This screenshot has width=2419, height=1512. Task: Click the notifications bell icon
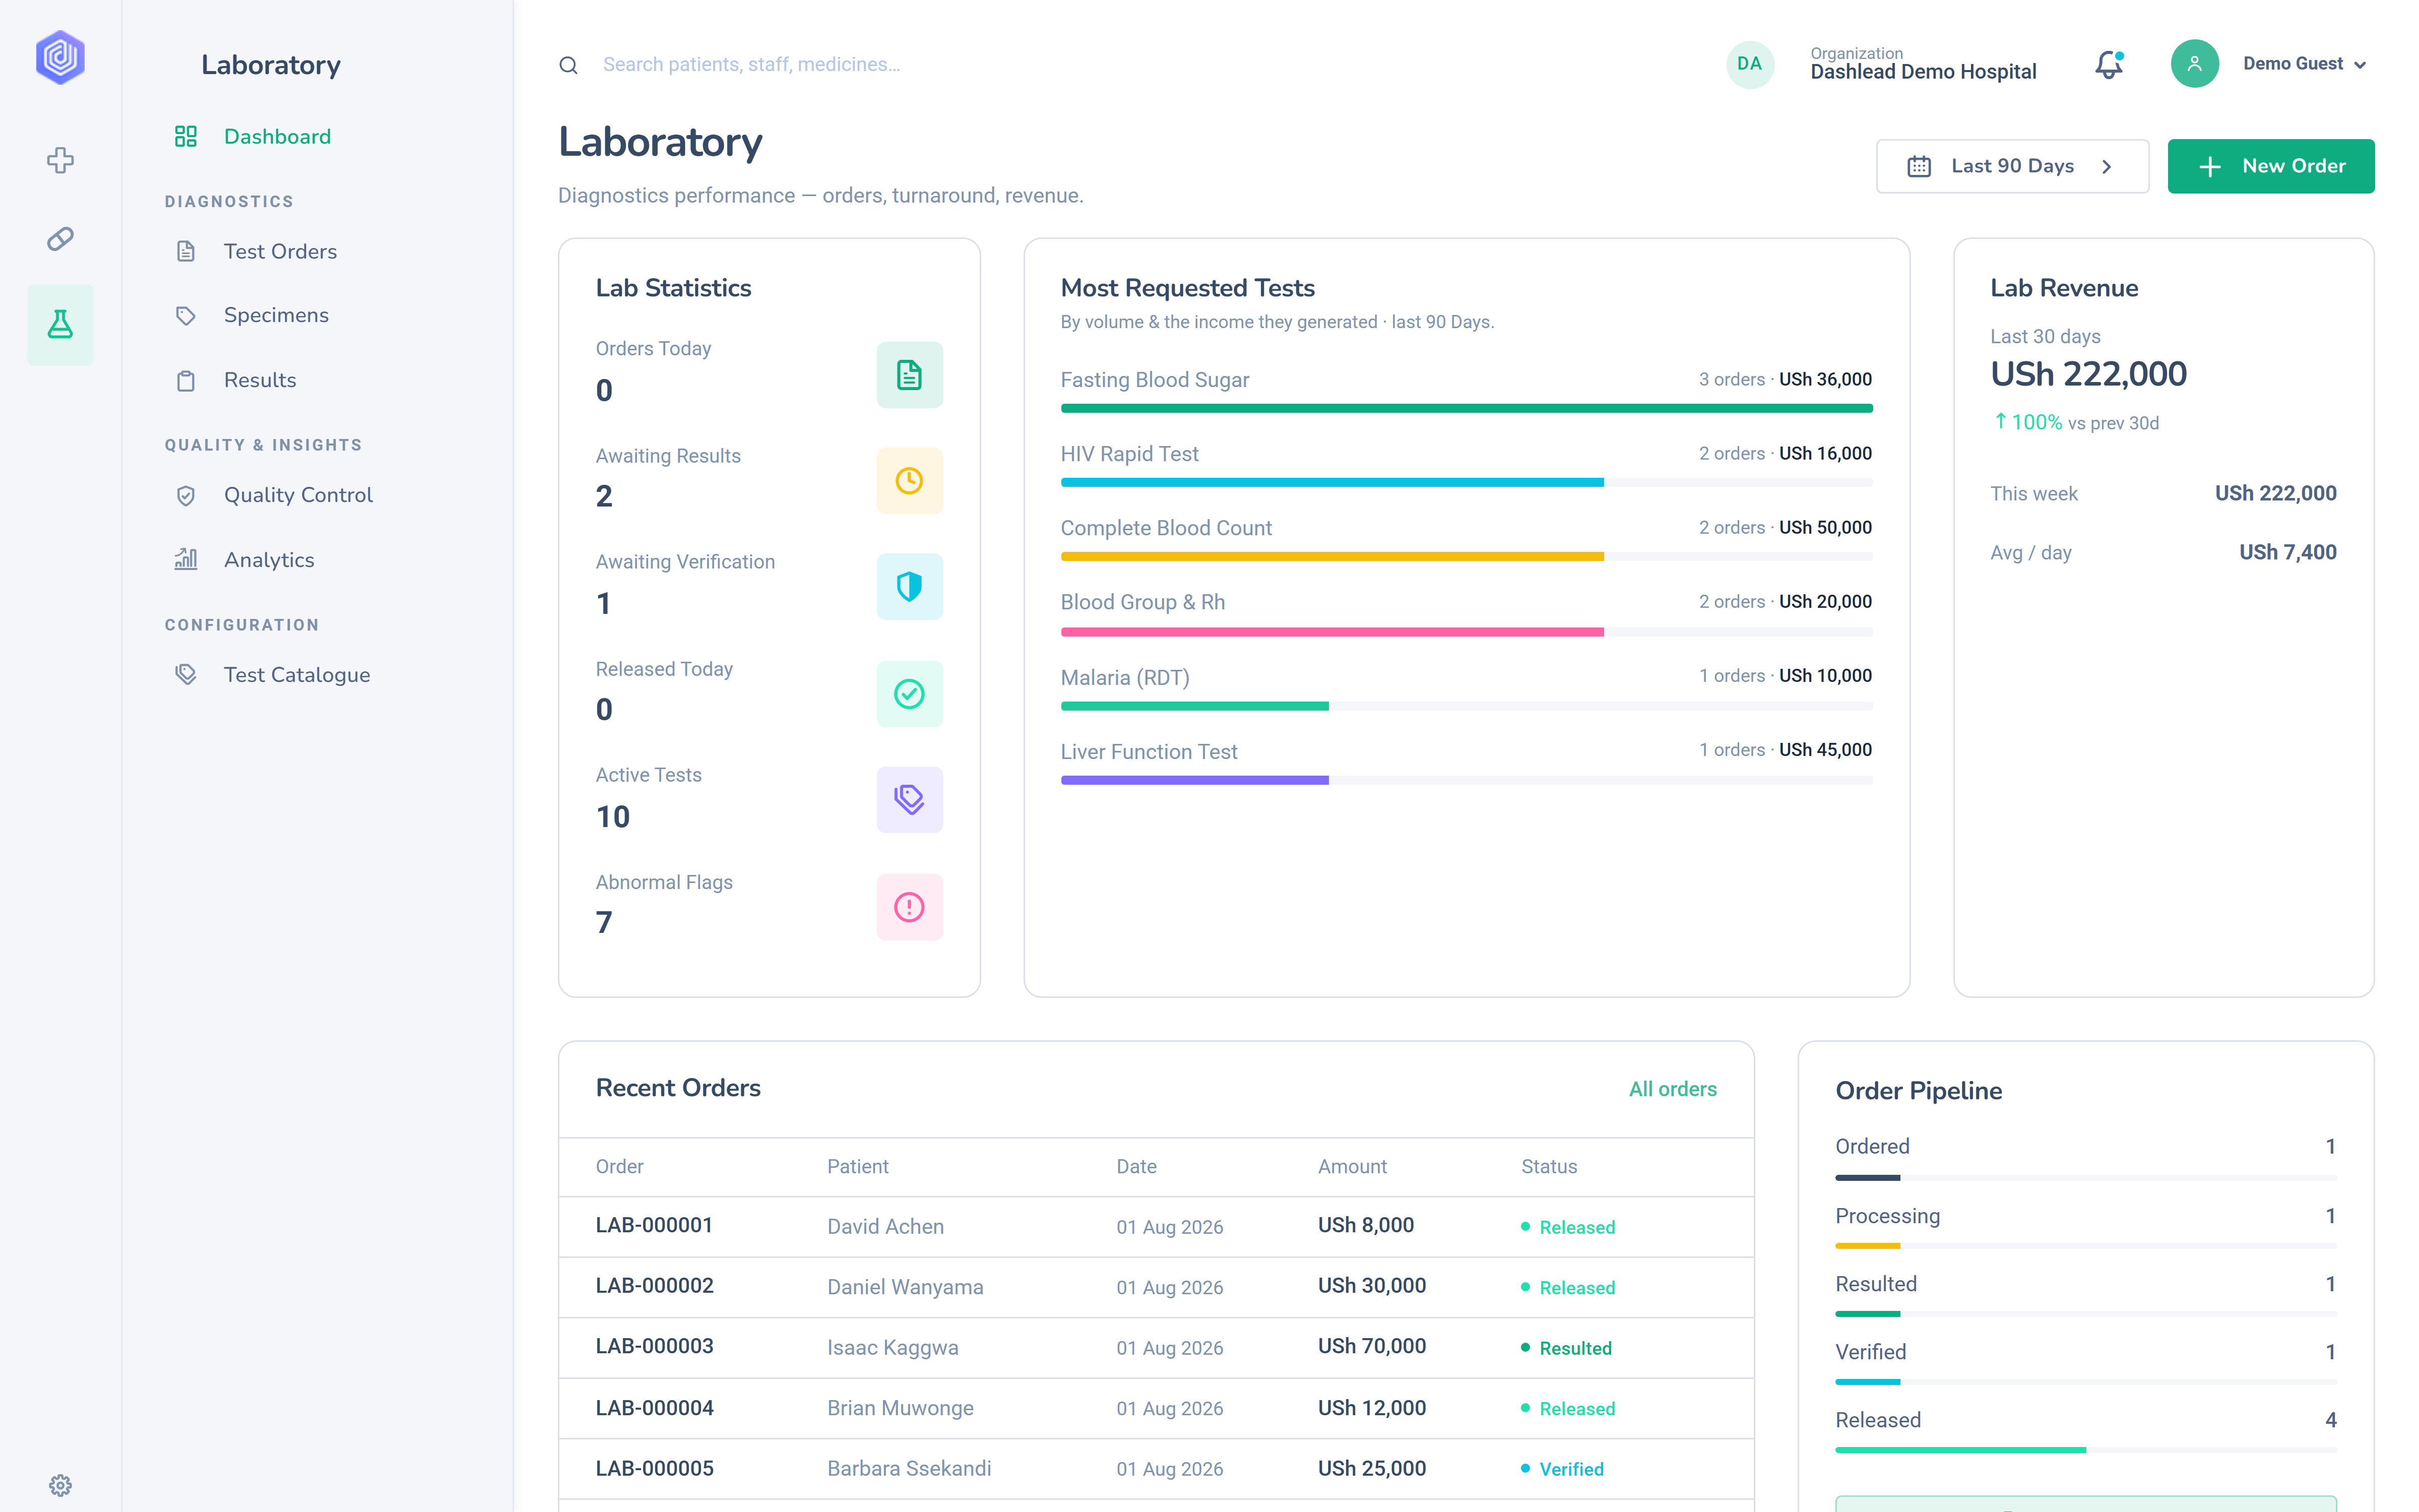click(x=2108, y=64)
